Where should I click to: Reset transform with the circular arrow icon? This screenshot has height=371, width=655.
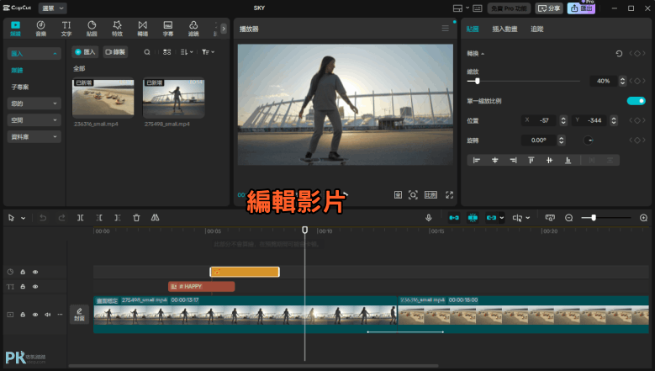(619, 54)
